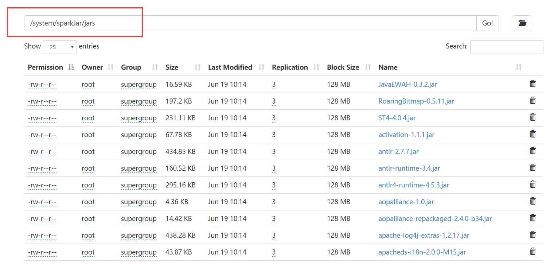Image resolution: width=558 pixels, height=264 pixels.
Task: Edit replication 3 of aopalliance-1.0.jar row
Action: (274, 202)
